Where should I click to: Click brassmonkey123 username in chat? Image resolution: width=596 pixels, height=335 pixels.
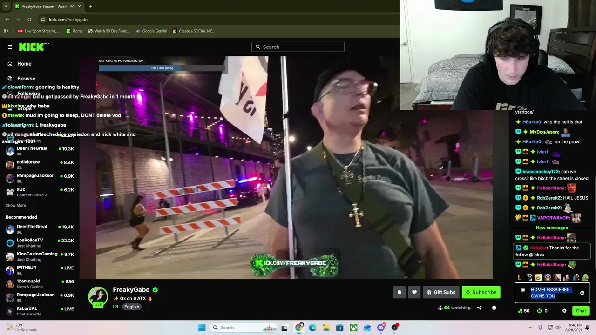pyautogui.click(x=541, y=172)
